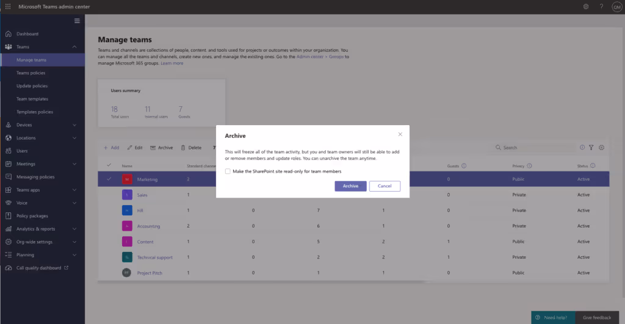Click the Users icon in the sidebar
Viewport: 625px width, 324px height.
coord(9,151)
